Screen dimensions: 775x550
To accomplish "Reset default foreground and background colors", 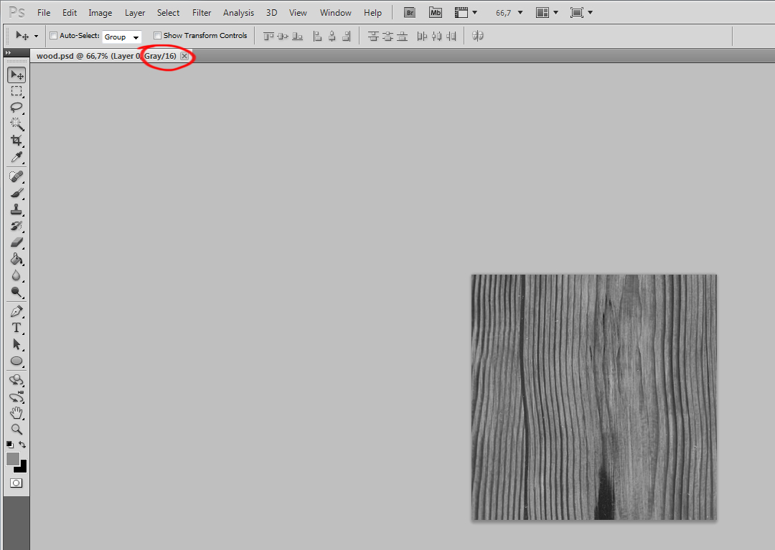I will click(x=10, y=445).
